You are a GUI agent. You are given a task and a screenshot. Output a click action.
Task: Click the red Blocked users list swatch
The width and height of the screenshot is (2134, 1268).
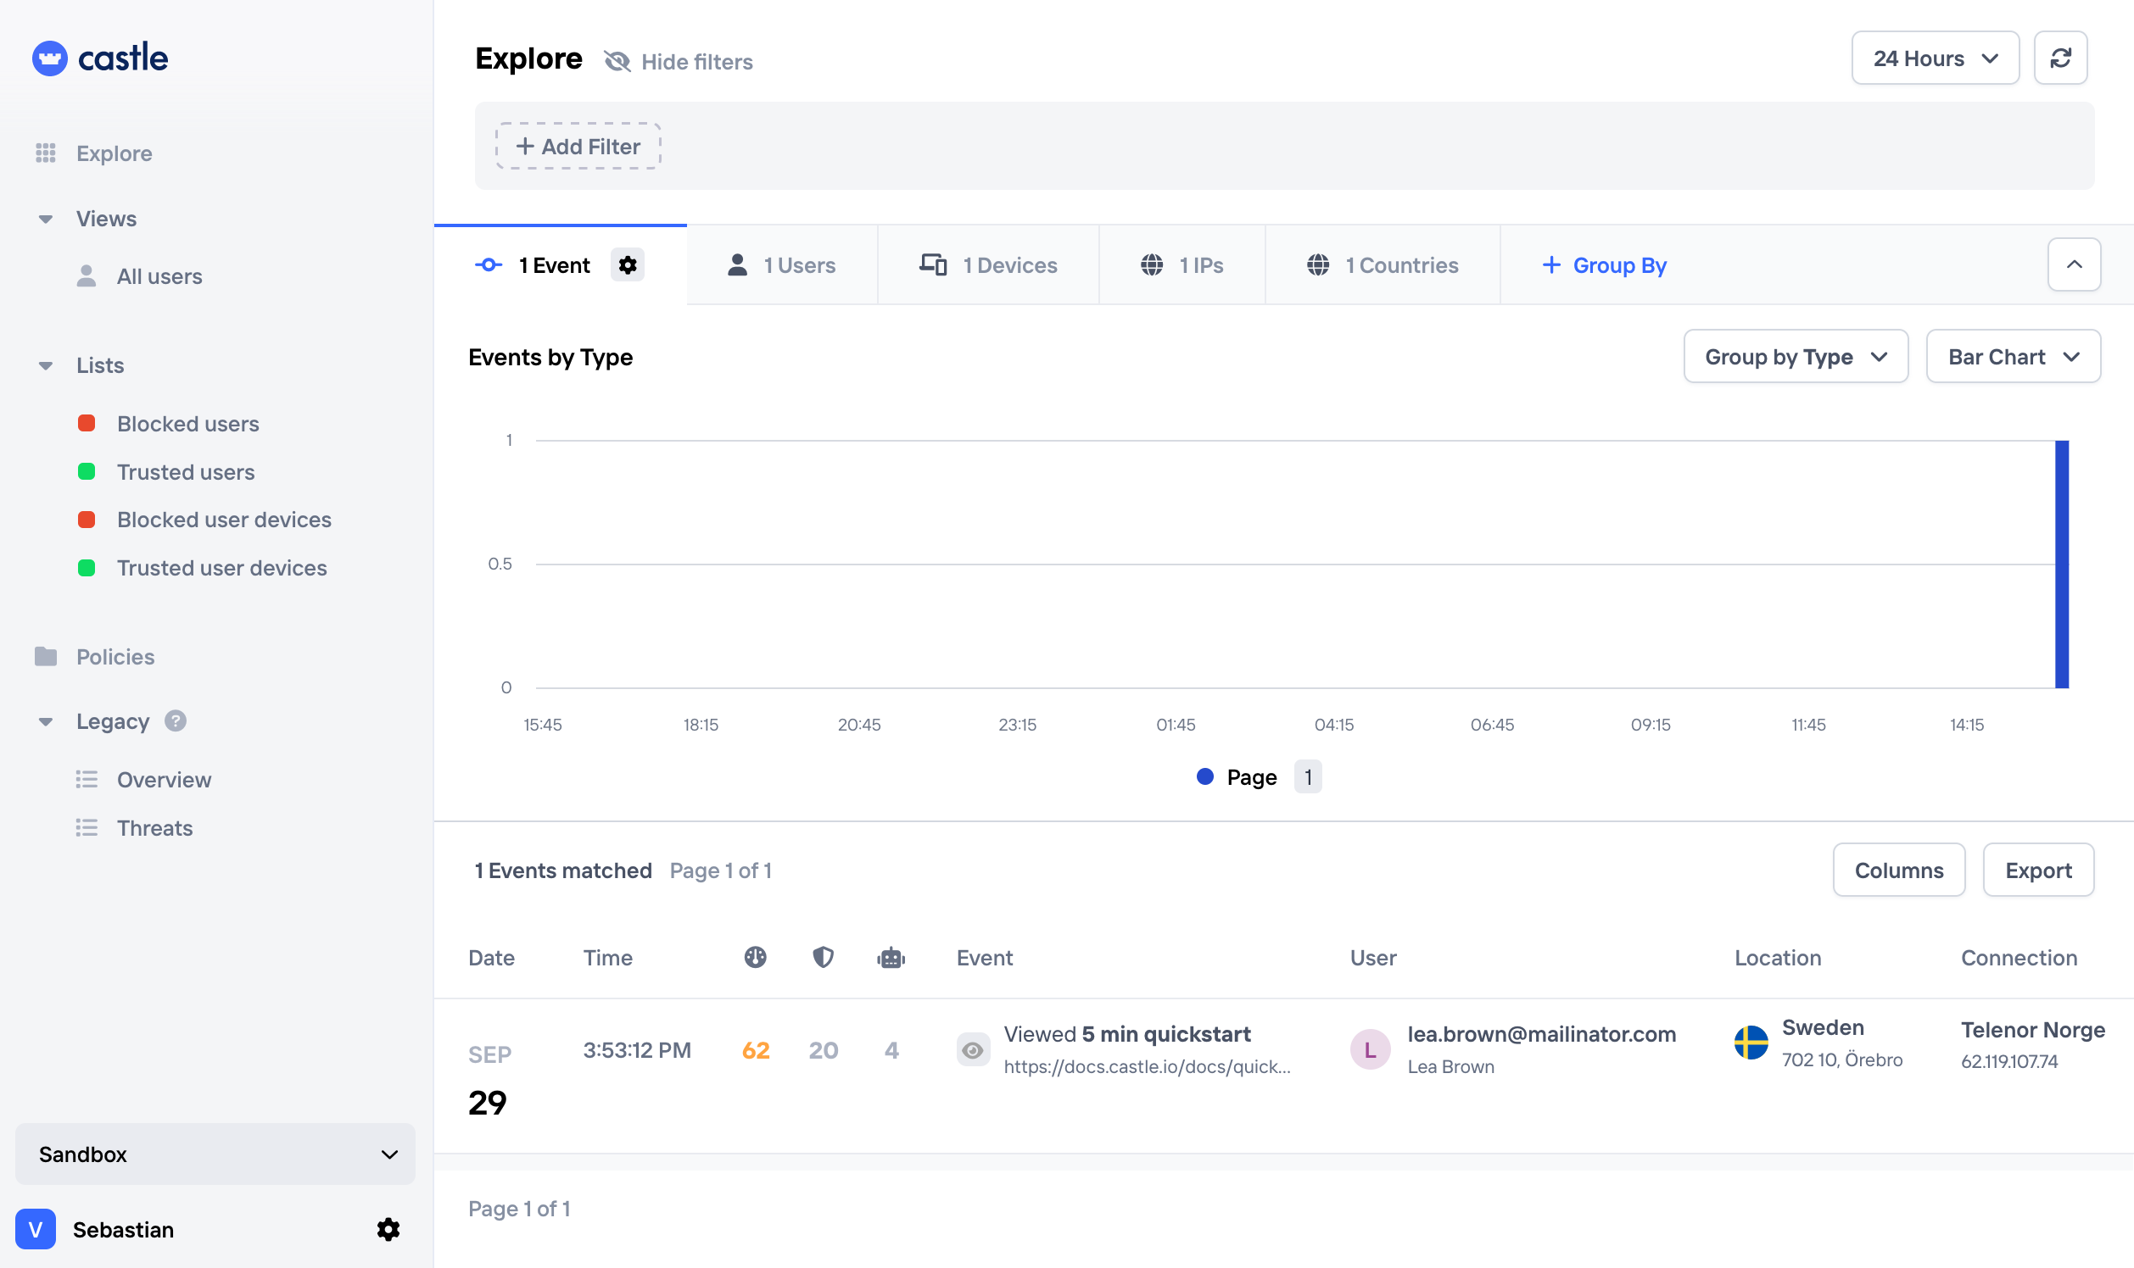[87, 423]
